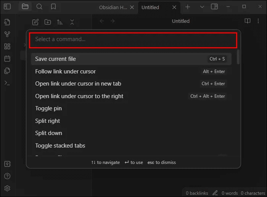Expand the tab list dropdown chevron
Viewport: 267px width, 197px height.
coord(202,7)
